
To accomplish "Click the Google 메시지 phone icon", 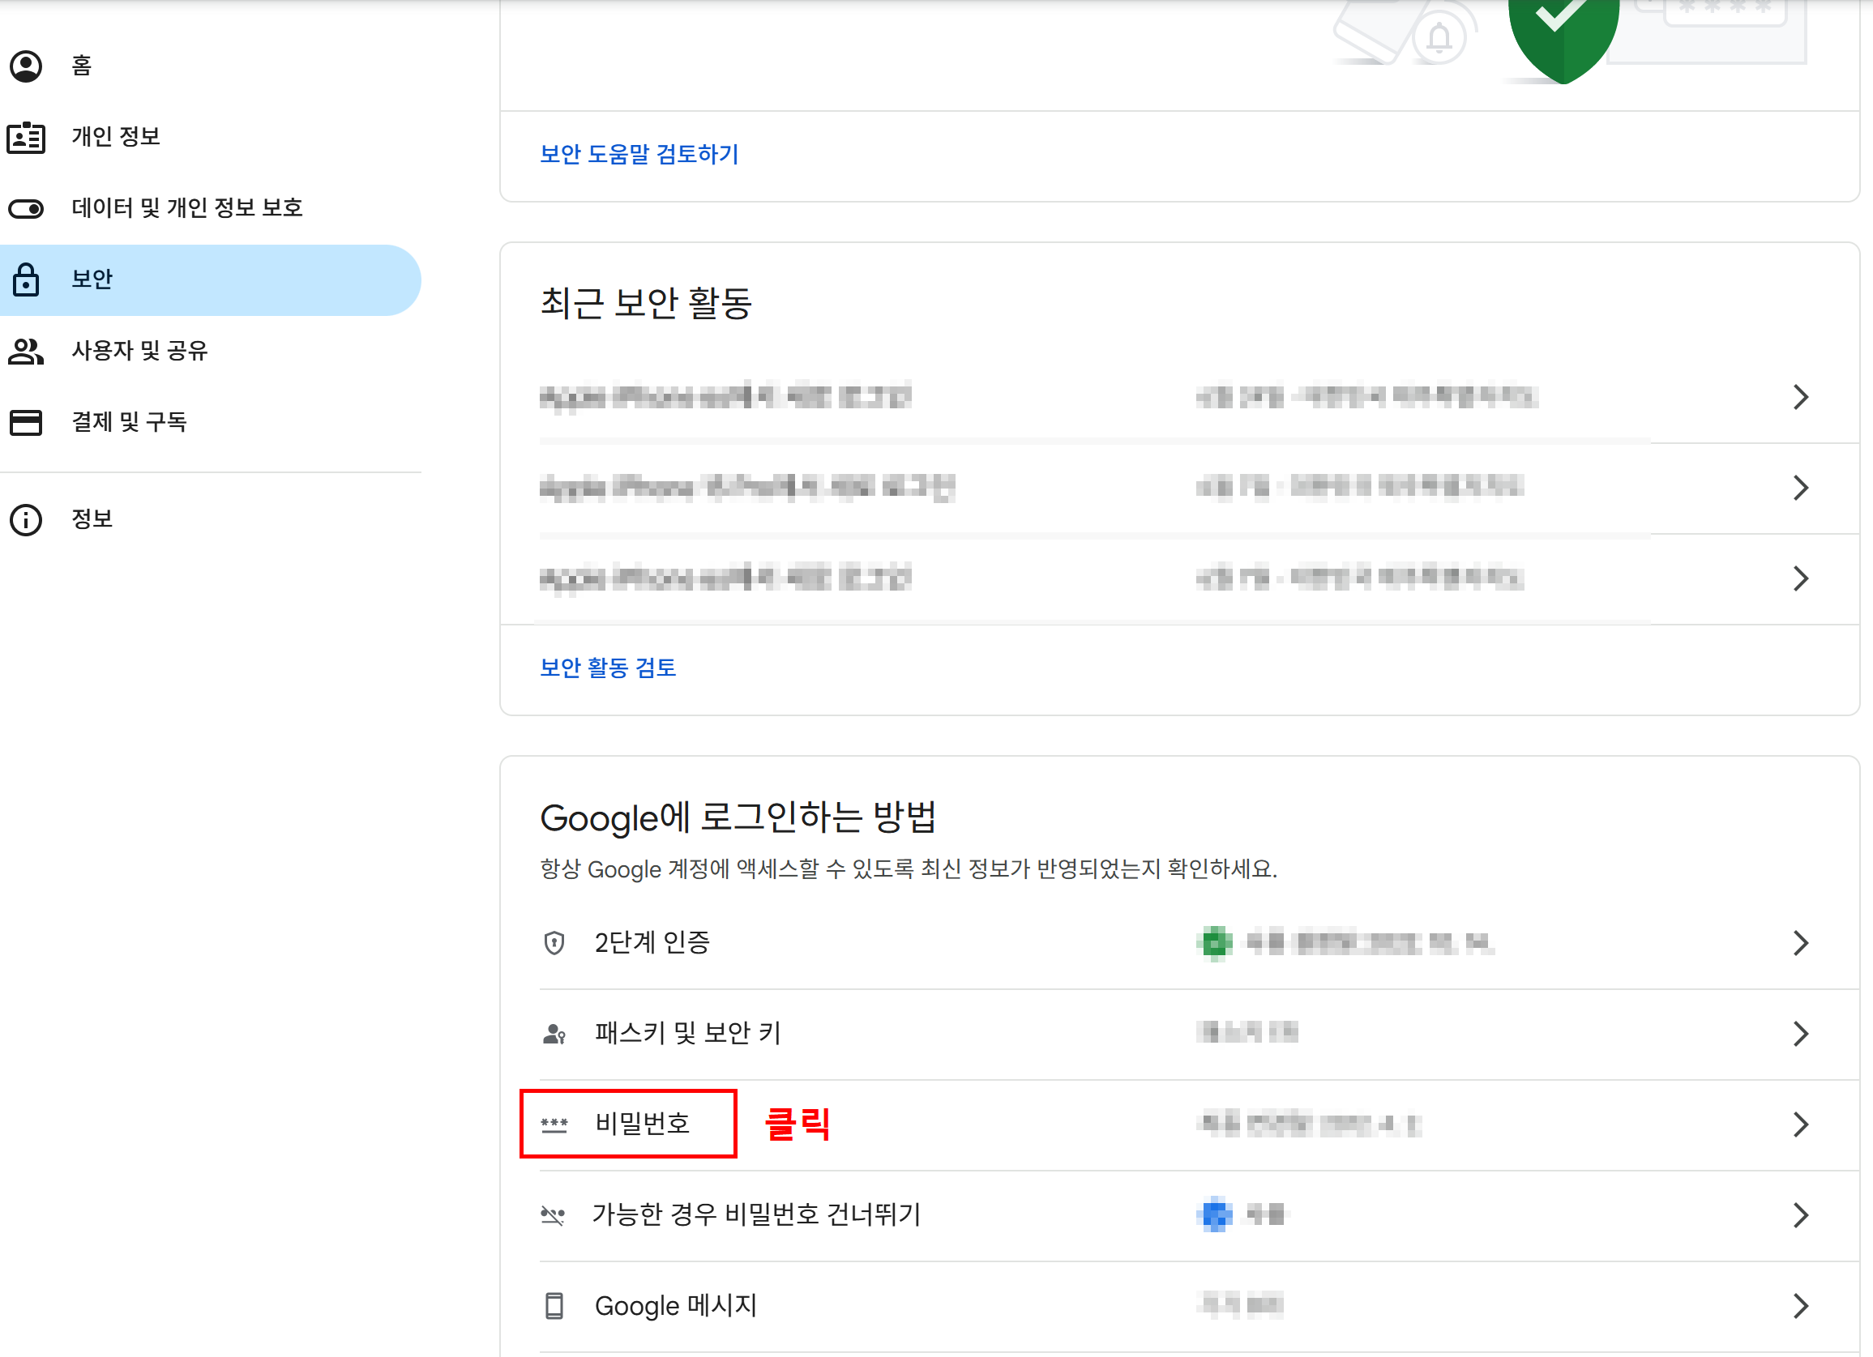I will [x=554, y=1306].
